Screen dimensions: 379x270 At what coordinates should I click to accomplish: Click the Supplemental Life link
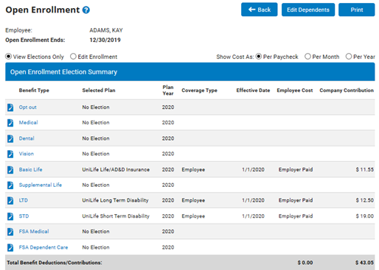tap(41, 185)
